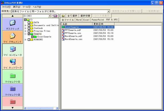Viewport: 164px width, 111px height.
Task: Open the C:(HD) drive dropdown
Action: pyautogui.click(x=50, y=16)
